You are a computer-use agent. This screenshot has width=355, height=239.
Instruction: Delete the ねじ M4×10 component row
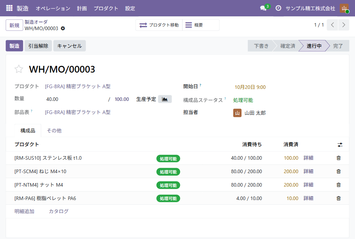click(338, 171)
